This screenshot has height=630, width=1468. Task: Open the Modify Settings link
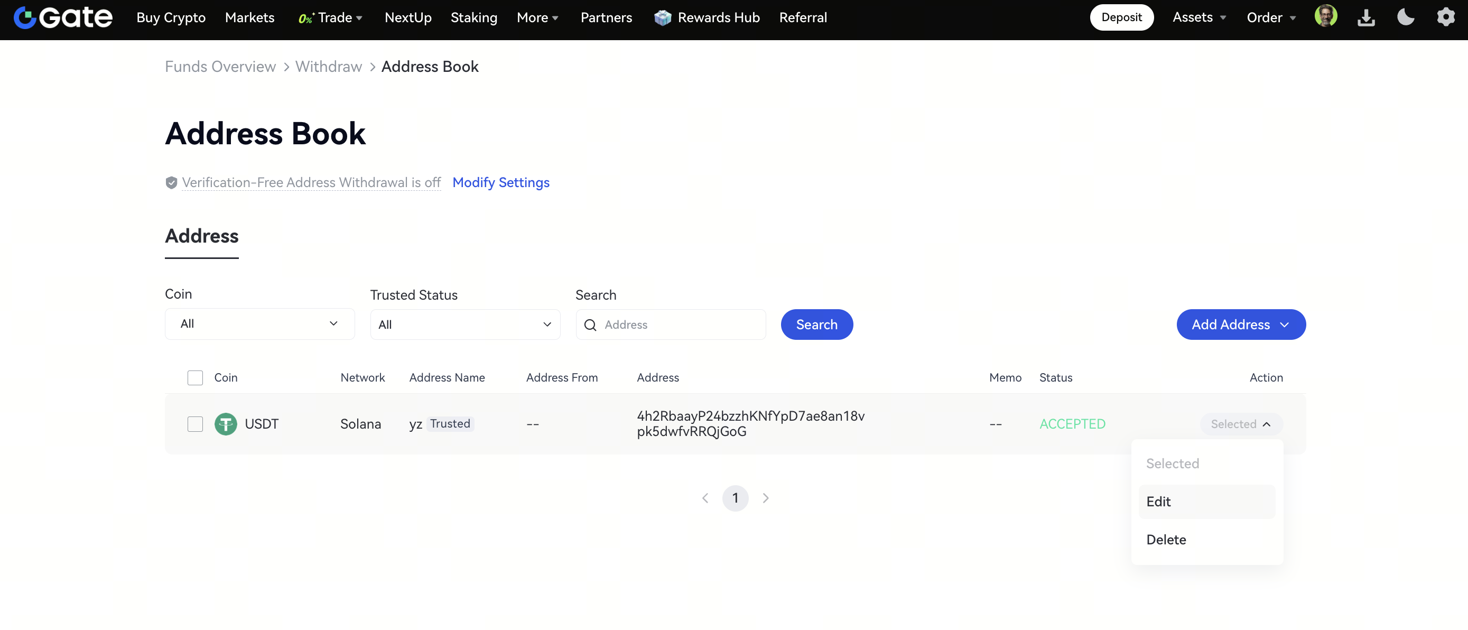click(x=500, y=182)
